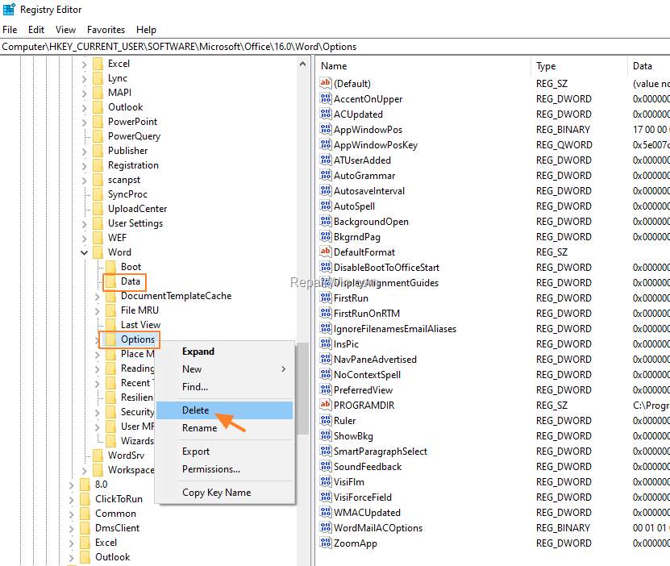Expand the Lync key
Screen dimensions: 670x566
[x=84, y=78]
